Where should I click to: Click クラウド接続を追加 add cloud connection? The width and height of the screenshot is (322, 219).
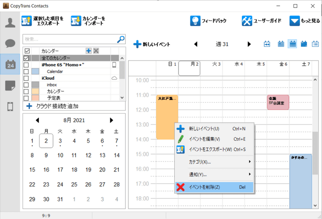coord(52,106)
